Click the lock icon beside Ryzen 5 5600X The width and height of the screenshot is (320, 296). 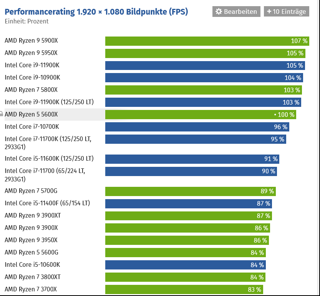coord(1,114)
